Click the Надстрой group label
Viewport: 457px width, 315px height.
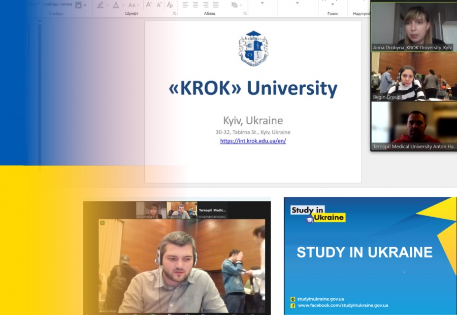(361, 13)
